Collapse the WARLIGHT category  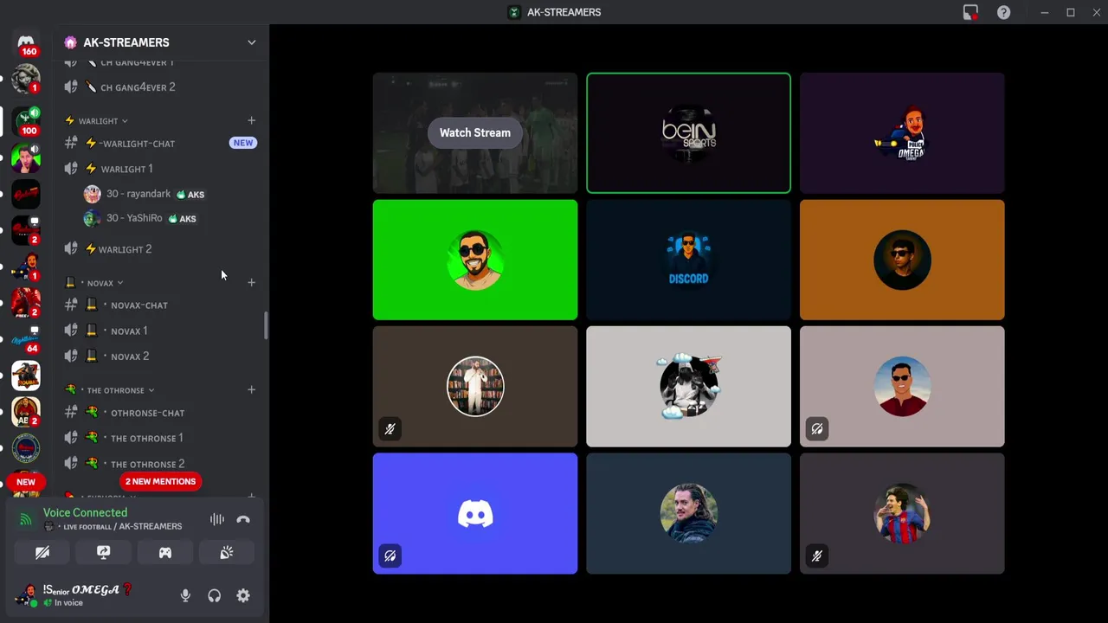pos(97,121)
